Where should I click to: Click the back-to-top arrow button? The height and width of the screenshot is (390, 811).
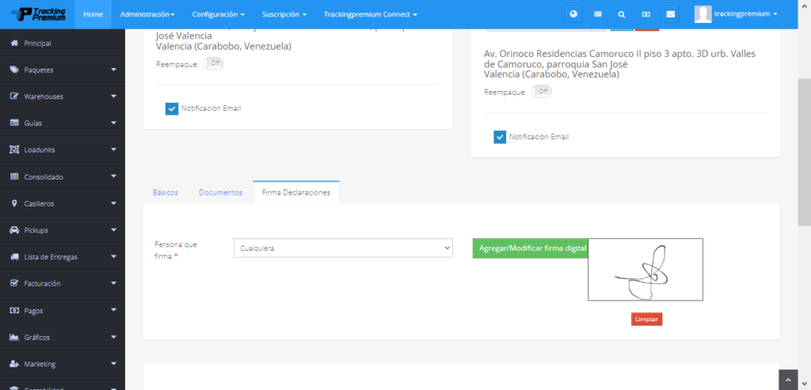tap(789, 381)
